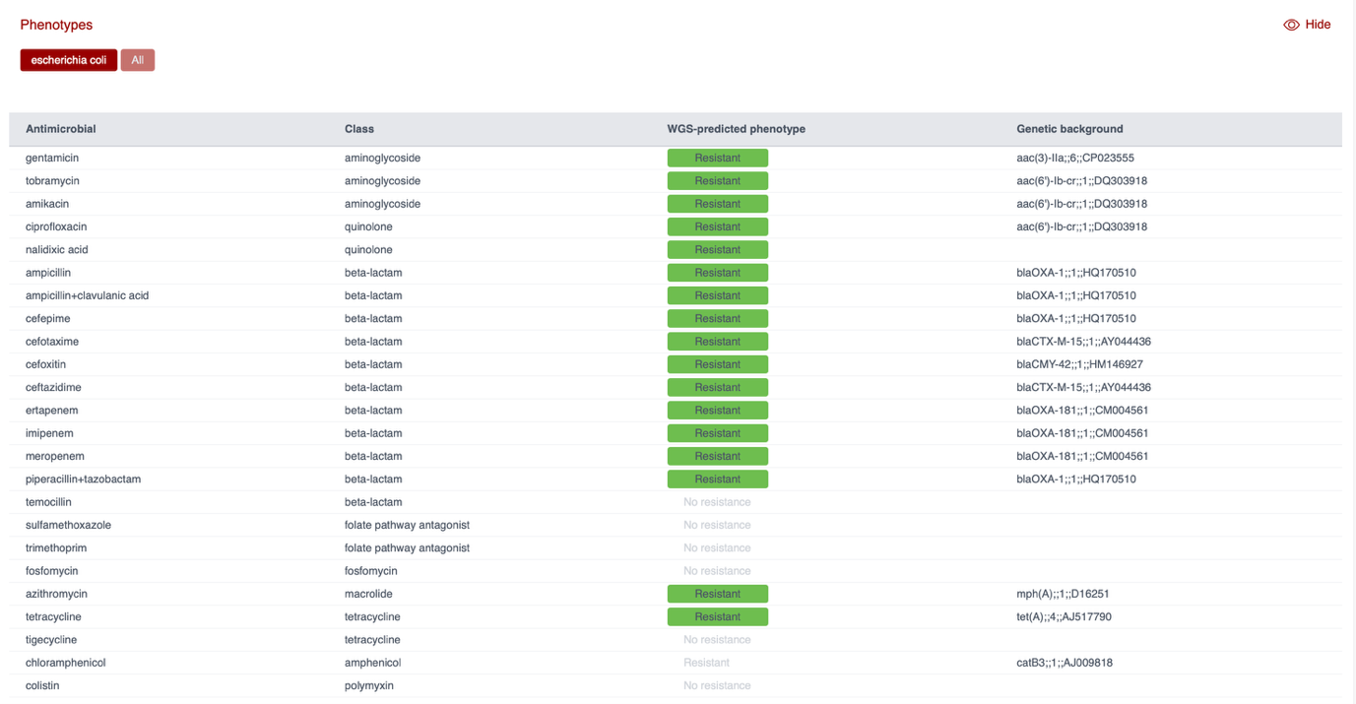Select the escherichia coli filter tab
Screen dimensions: 1356x704
(x=69, y=60)
